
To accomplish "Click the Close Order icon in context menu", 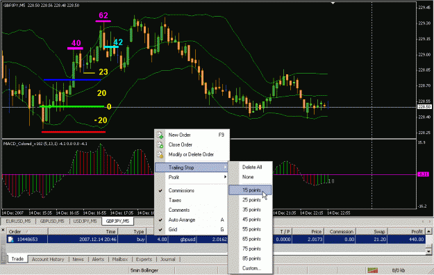I will [x=160, y=145].
